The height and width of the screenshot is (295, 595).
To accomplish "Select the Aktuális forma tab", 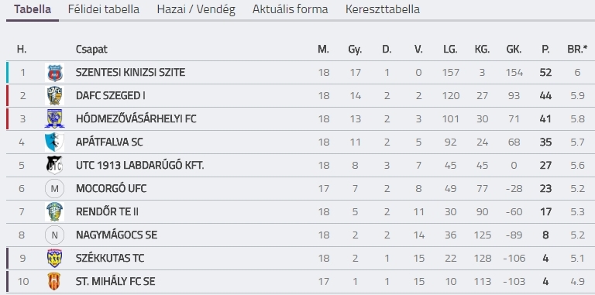I will (x=291, y=9).
